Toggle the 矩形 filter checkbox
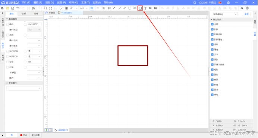258x138 pixels. coord(212,70)
